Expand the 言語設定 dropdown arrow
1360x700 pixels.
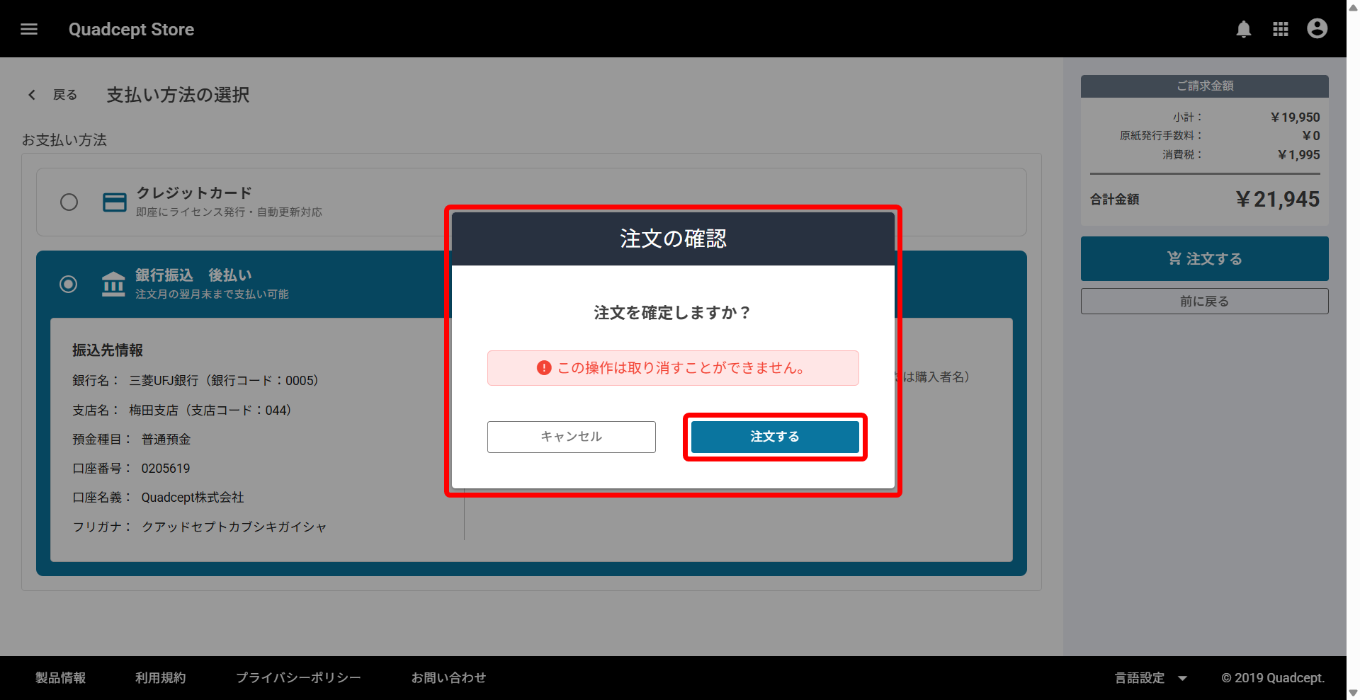tap(1182, 678)
